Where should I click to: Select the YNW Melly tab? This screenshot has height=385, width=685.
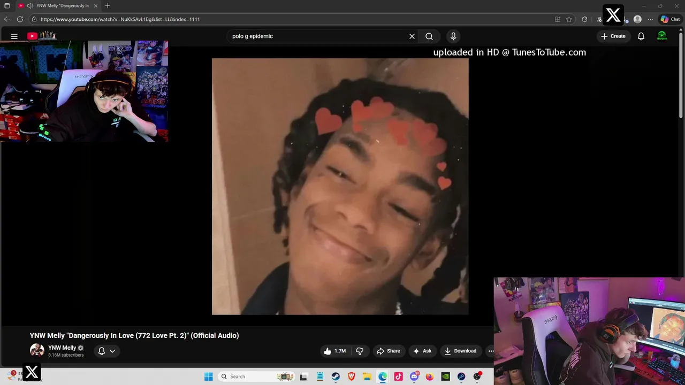59,6
